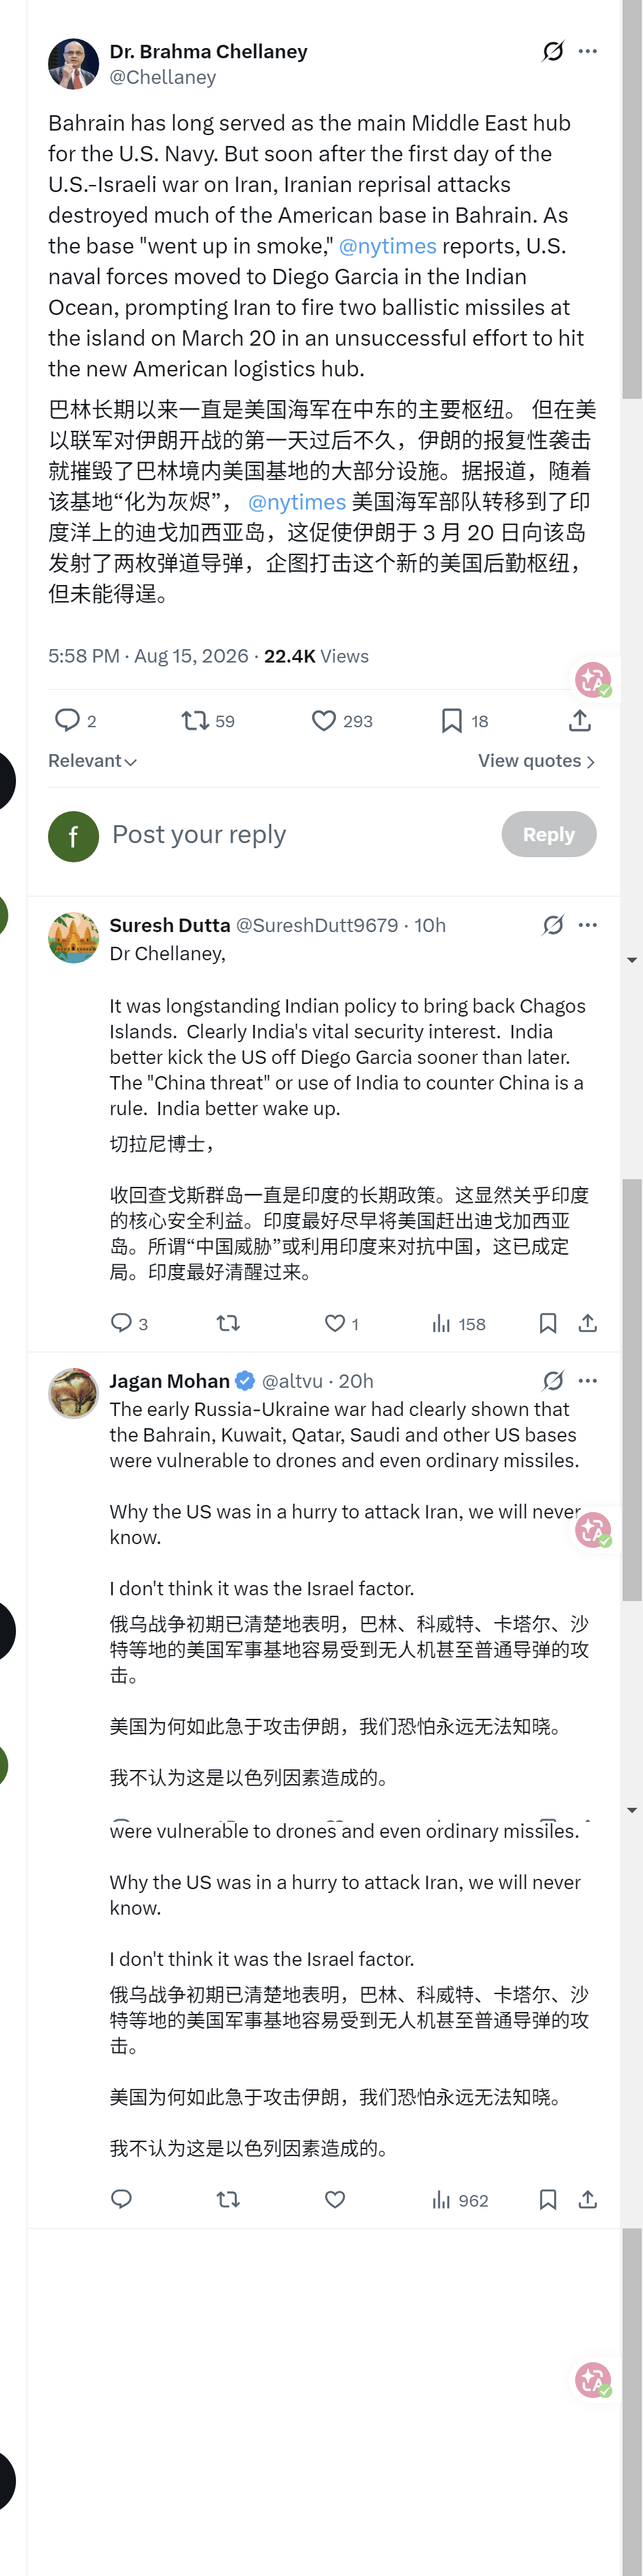This screenshot has width=643, height=2576.
Task: Reply to the main post via comment icon
Action: coord(67,720)
